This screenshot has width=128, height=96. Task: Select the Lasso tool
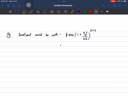(x=45, y=11)
